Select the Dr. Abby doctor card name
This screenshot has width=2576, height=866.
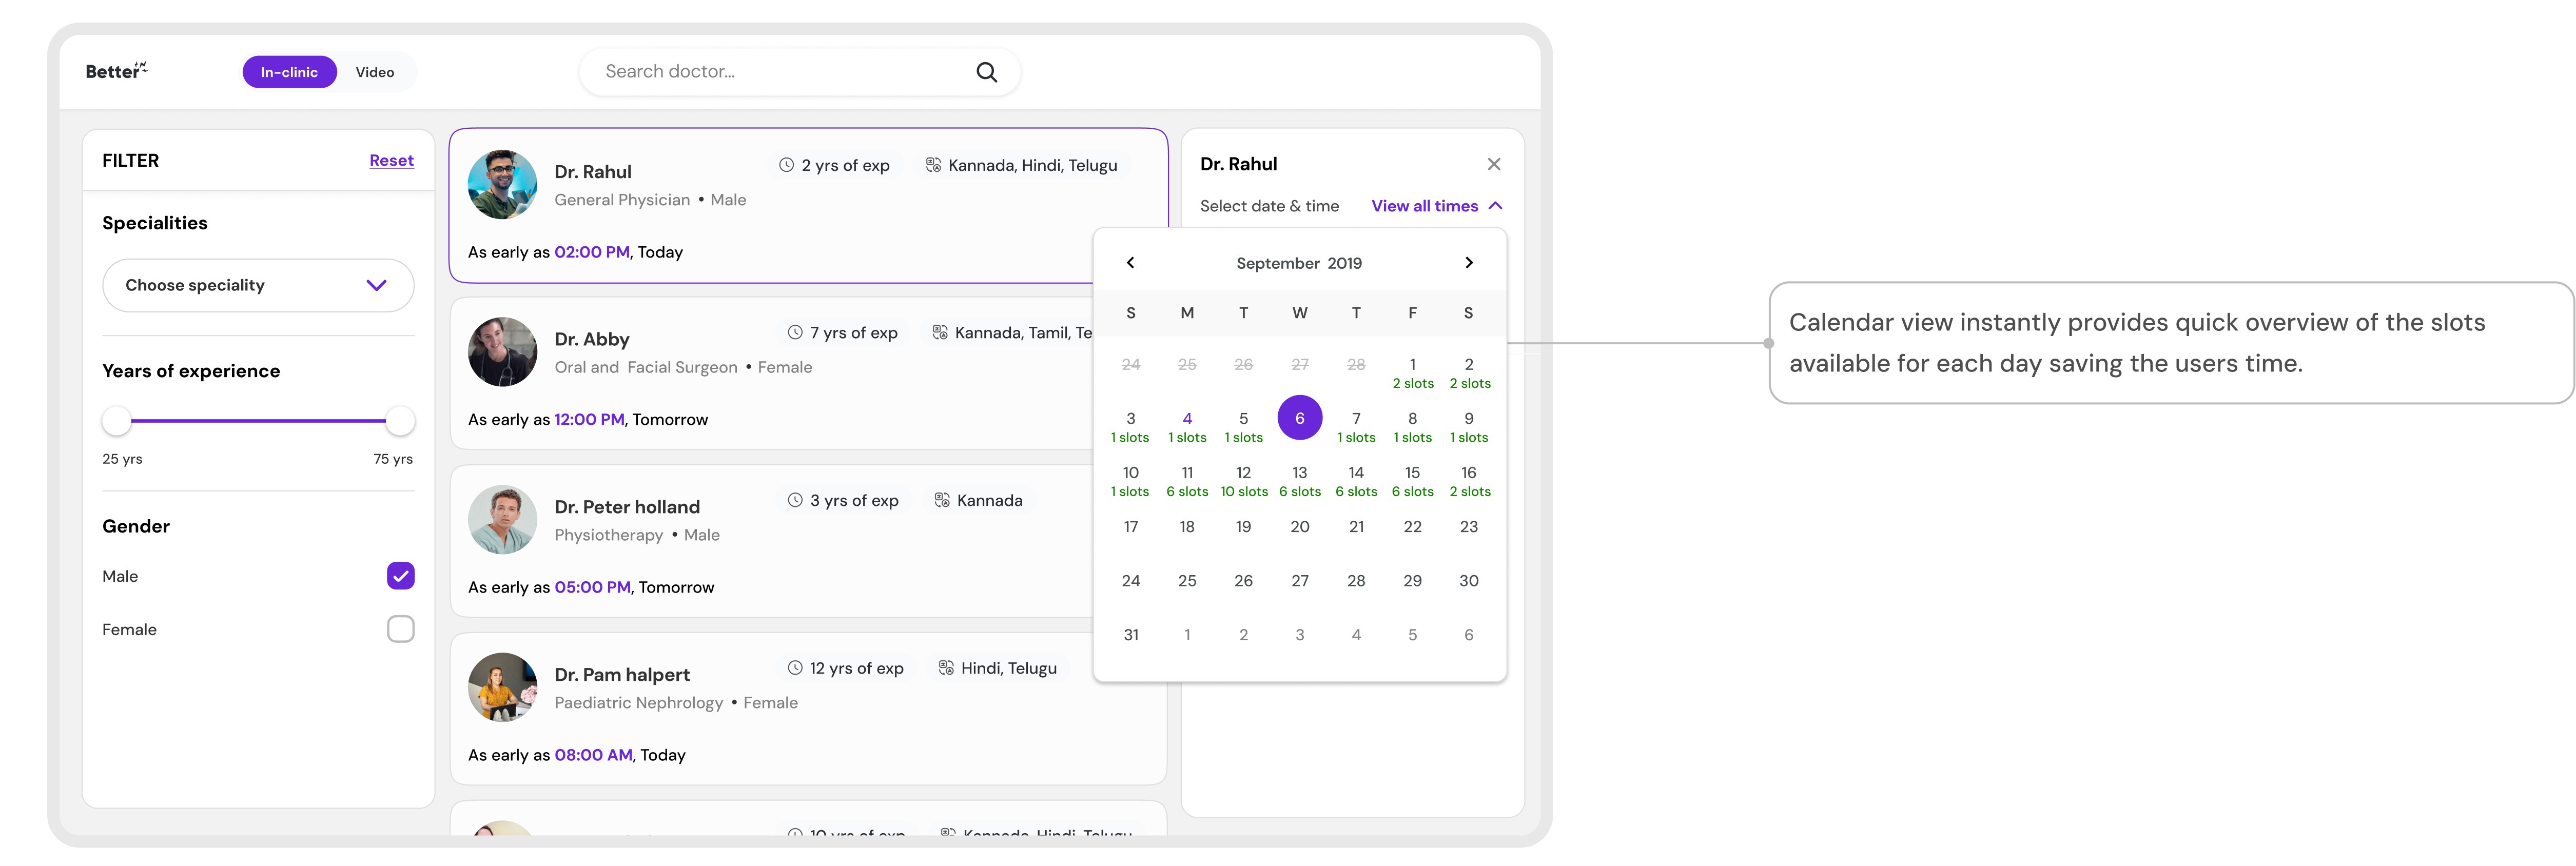pos(592,340)
